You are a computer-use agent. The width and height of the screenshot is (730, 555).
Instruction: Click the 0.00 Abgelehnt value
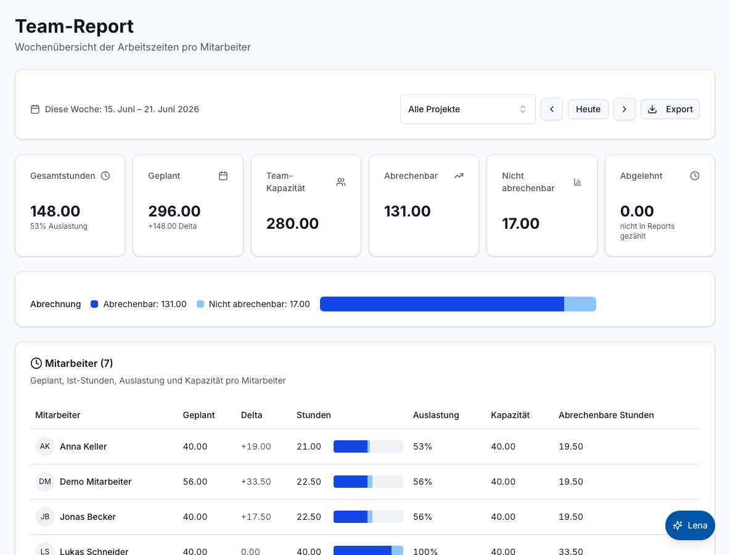tap(637, 211)
